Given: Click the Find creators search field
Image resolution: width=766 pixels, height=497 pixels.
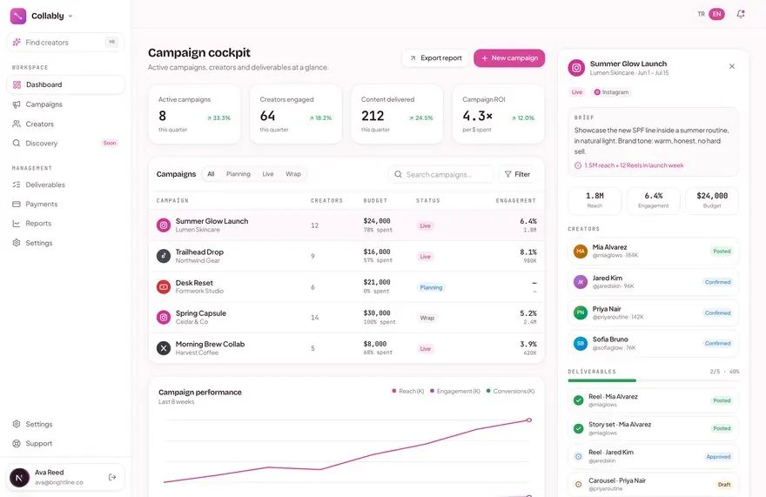Looking at the screenshot, I should [x=65, y=43].
